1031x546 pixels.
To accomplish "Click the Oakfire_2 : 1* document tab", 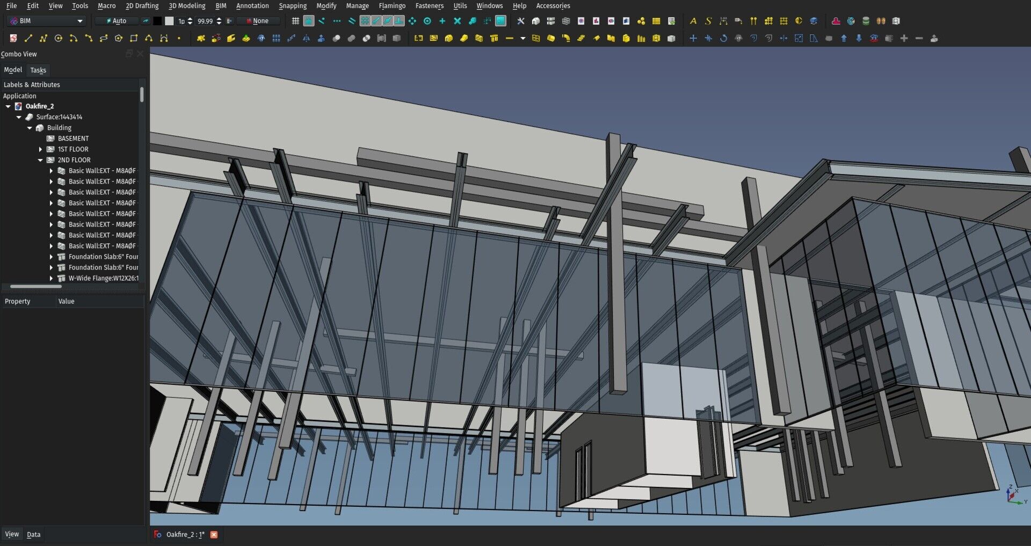I will click(x=185, y=534).
